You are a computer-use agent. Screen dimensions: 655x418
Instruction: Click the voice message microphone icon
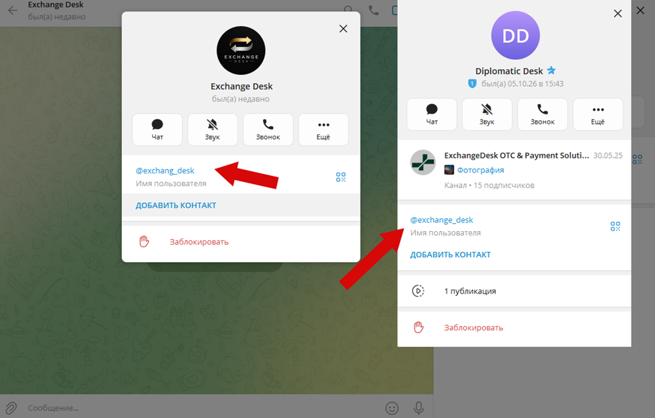pyautogui.click(x=418, y=407)
